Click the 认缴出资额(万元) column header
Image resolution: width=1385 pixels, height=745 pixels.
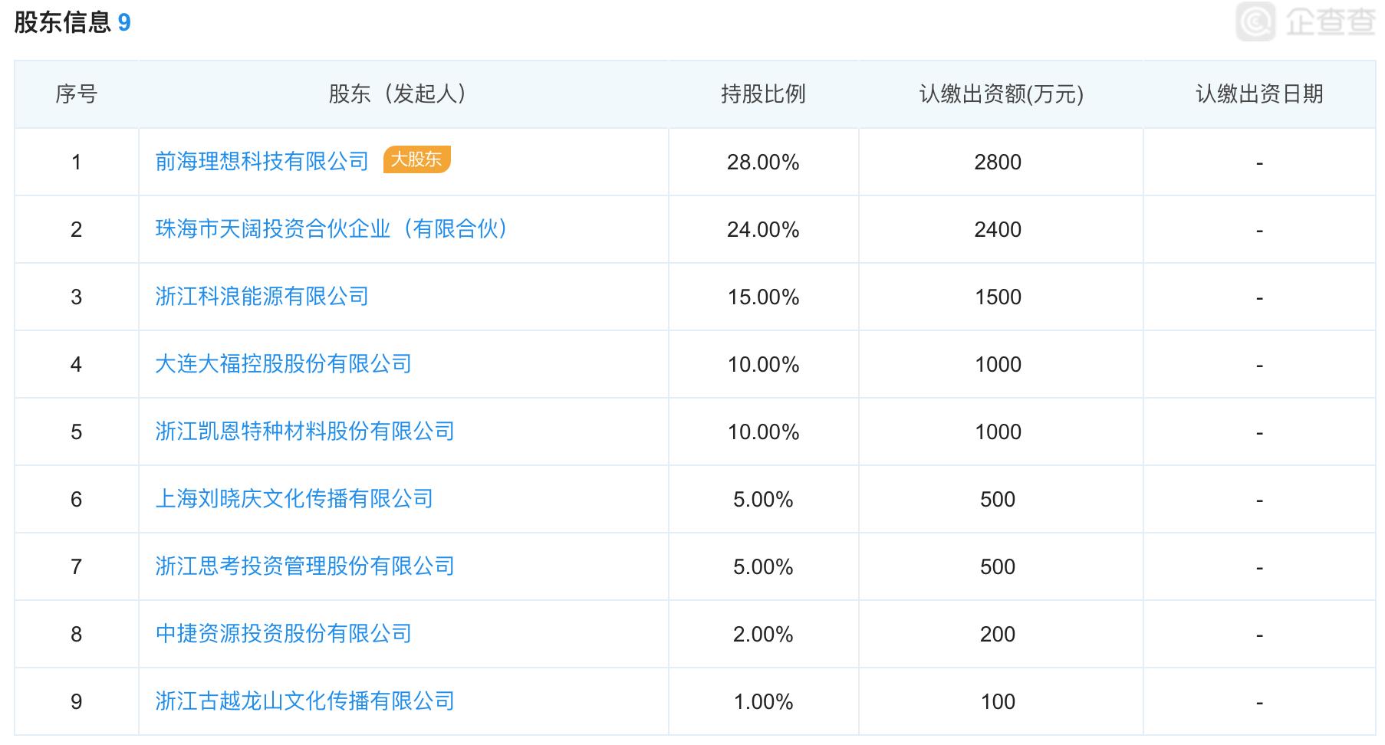(999, 95)
